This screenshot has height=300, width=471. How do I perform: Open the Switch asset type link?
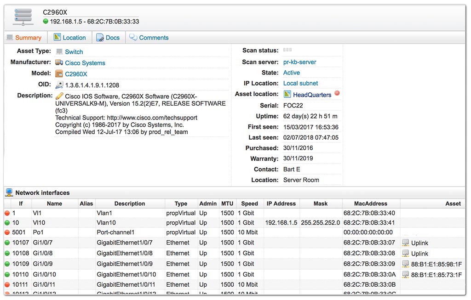click(x=74, y=51)
